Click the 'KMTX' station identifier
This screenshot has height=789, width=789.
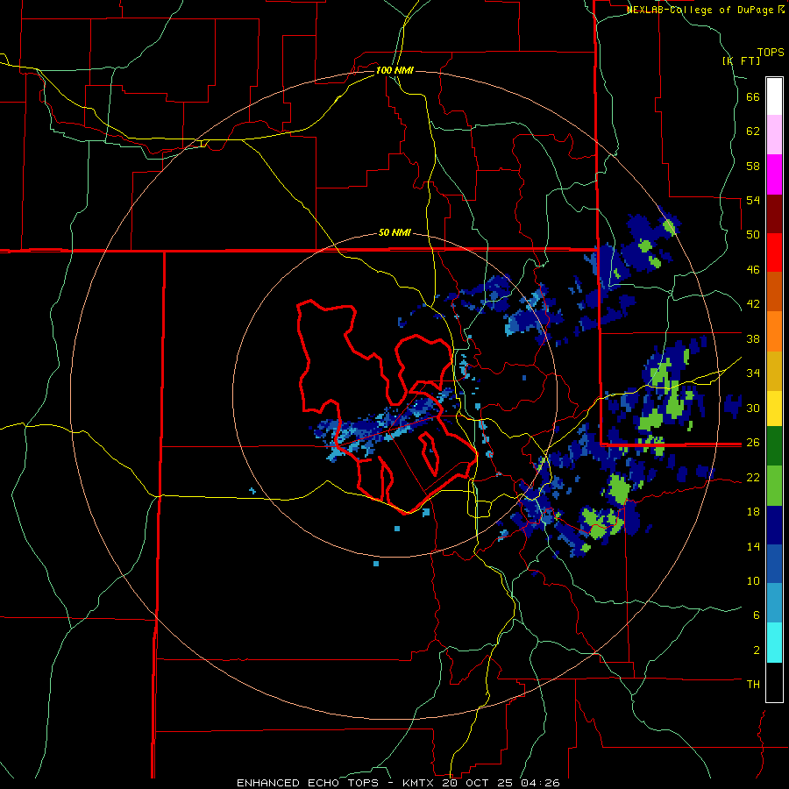click(420, 783)
